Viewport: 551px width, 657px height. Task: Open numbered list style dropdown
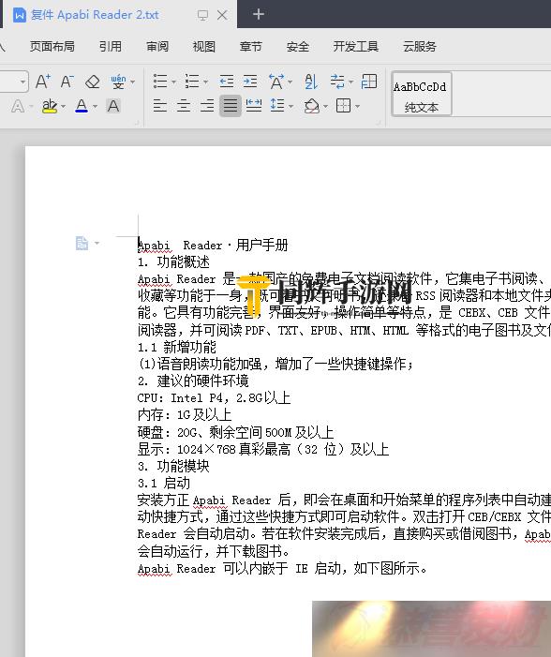205,82
